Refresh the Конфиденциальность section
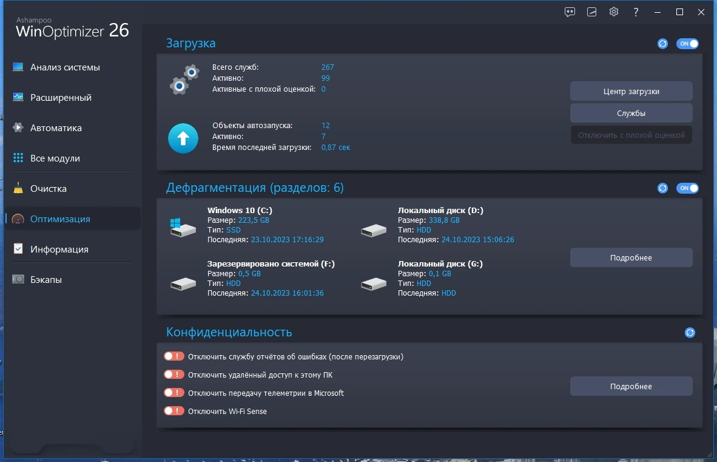 690,333
